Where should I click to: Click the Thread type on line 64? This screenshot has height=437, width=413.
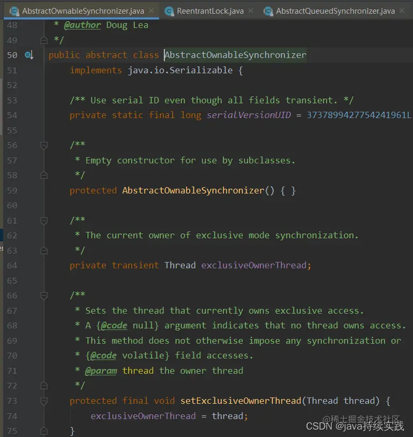pyautogui.click(x=180, y=265)
